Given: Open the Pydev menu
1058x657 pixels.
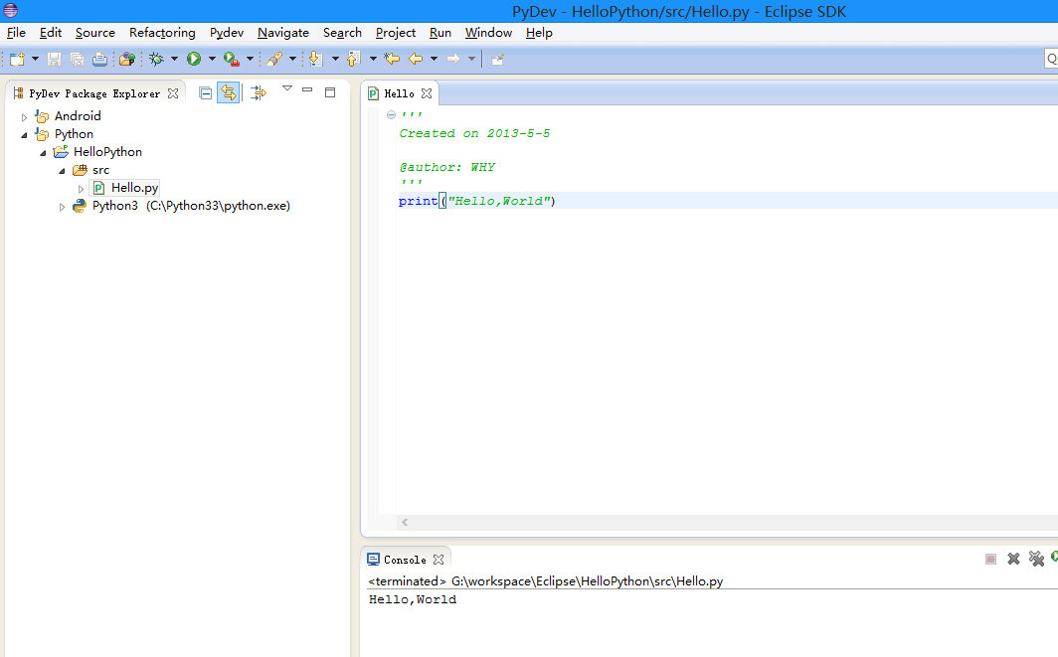Looking at the screenshot, I should [227, 33].
